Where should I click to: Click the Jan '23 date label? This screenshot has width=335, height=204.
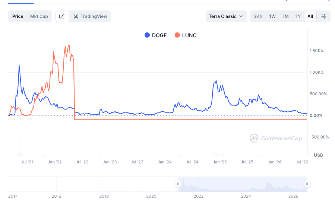pyautogui.click(x=110, y=162)
